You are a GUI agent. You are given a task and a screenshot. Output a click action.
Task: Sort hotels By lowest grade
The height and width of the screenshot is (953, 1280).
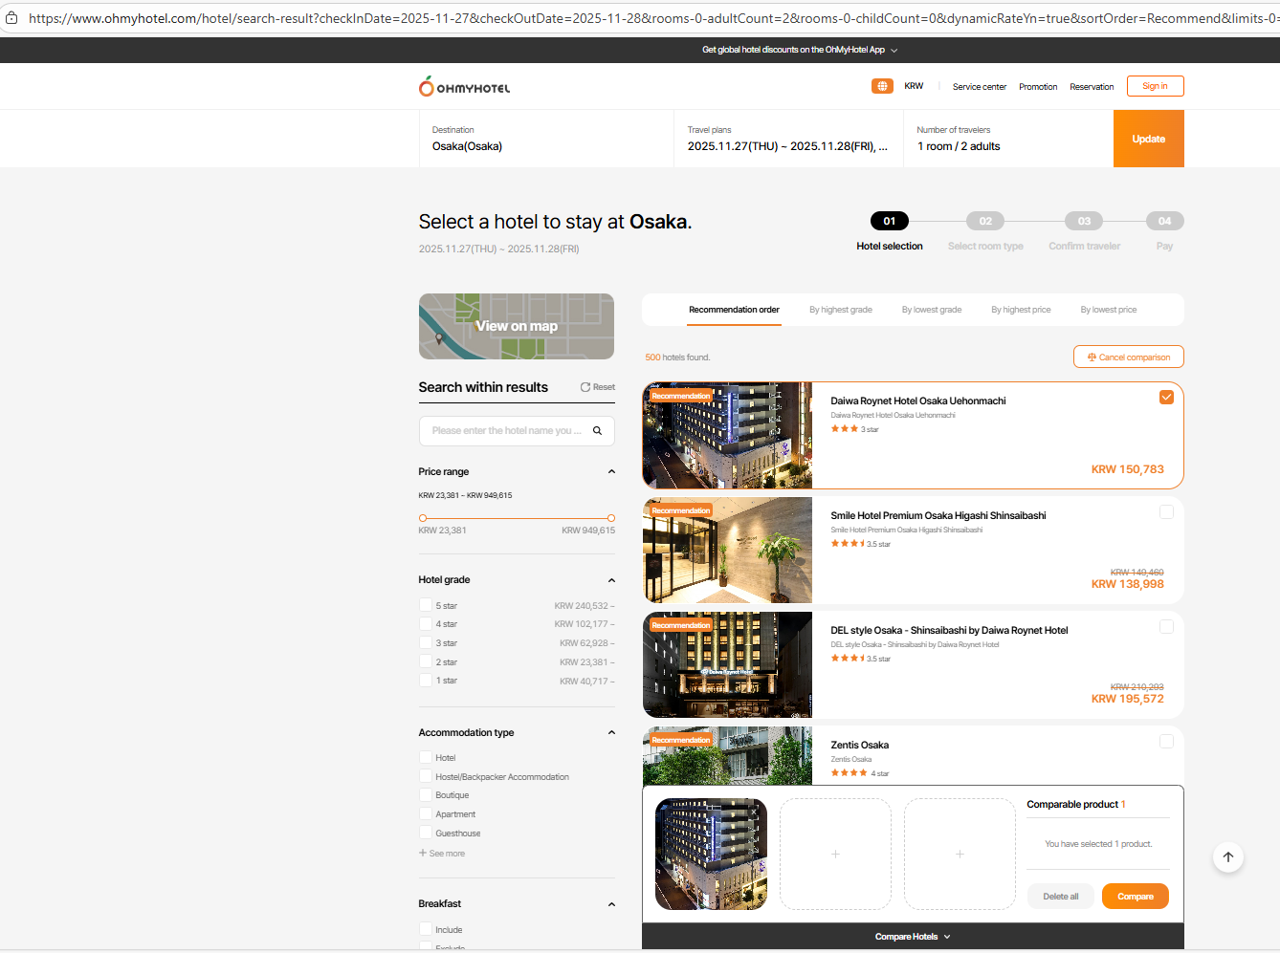[x=932, y=310]
